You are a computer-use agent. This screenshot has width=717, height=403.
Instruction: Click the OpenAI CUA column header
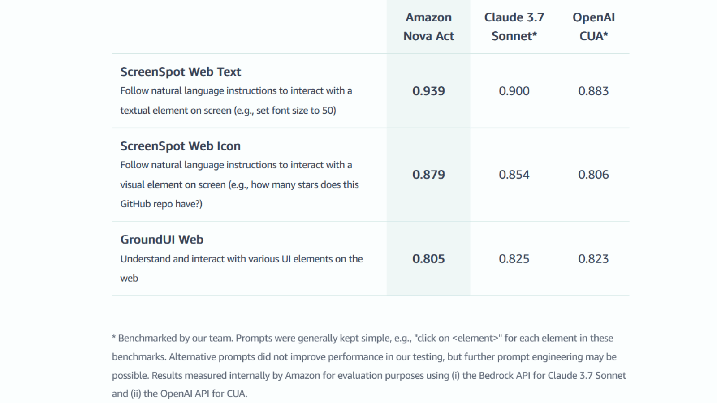593,27
